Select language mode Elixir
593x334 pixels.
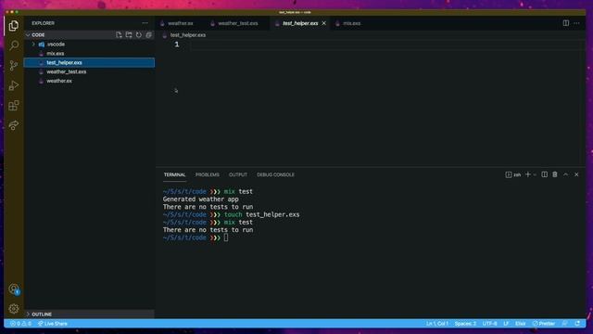tap(521, 324)
